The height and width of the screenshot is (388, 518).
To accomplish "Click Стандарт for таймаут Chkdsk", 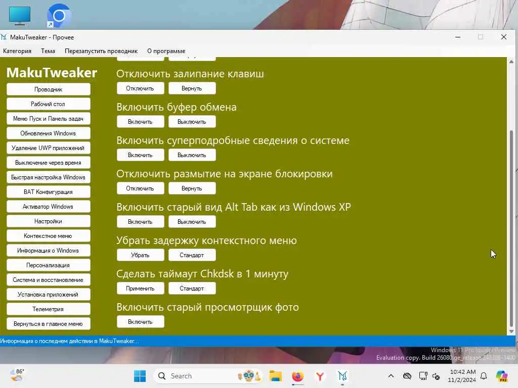I will coord(192,288).
